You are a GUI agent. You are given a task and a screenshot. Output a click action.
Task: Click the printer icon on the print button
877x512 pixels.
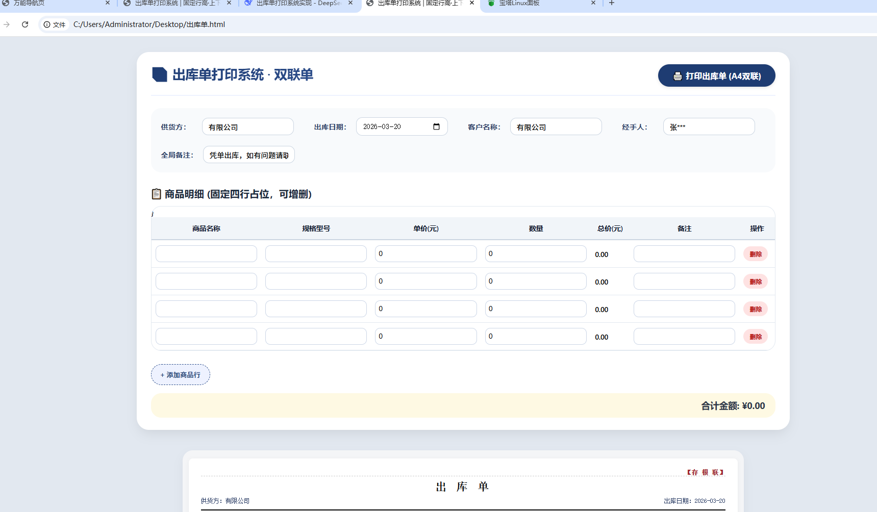pos(677,75)
